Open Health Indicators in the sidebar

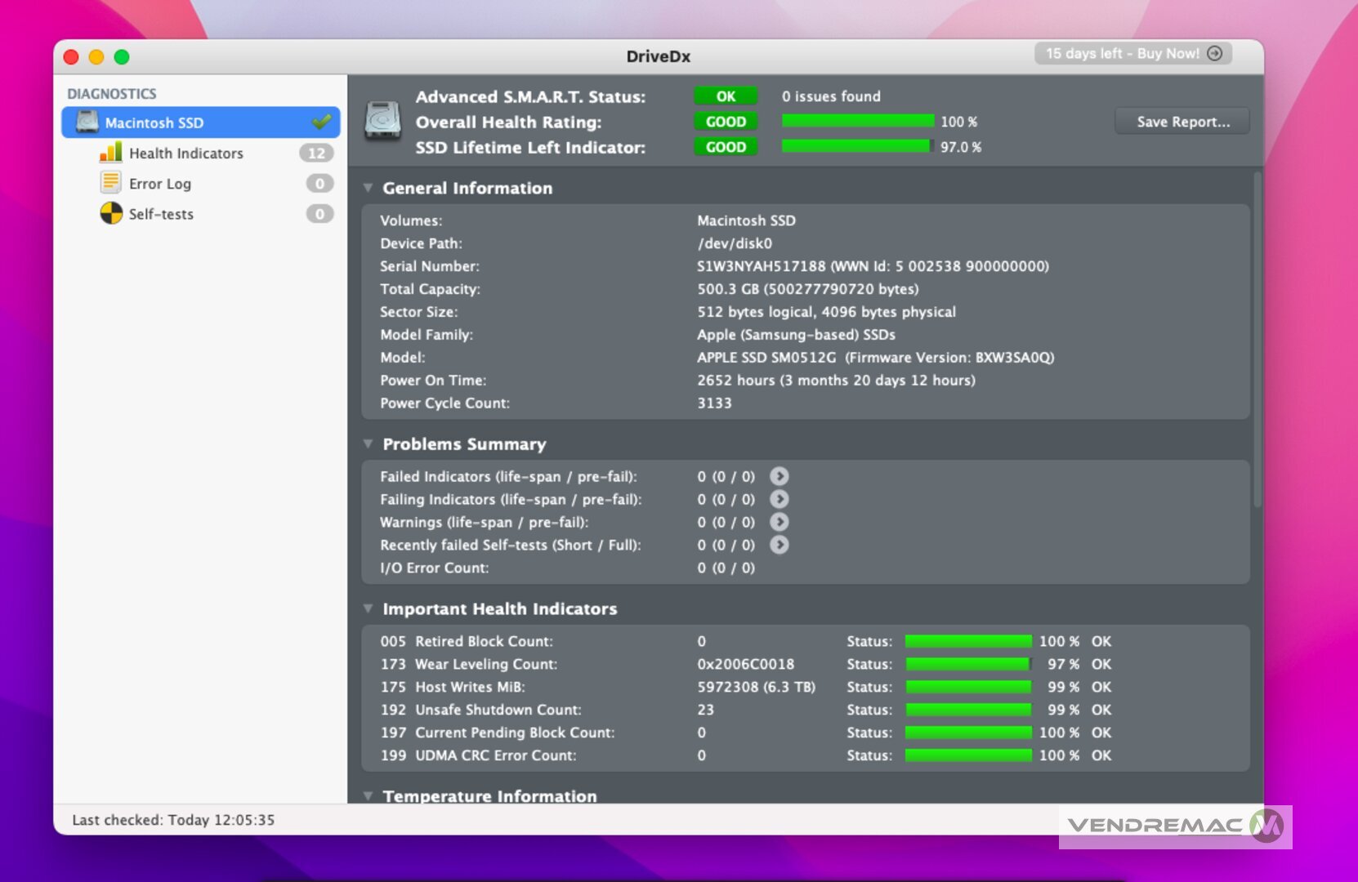pos(185,154)
